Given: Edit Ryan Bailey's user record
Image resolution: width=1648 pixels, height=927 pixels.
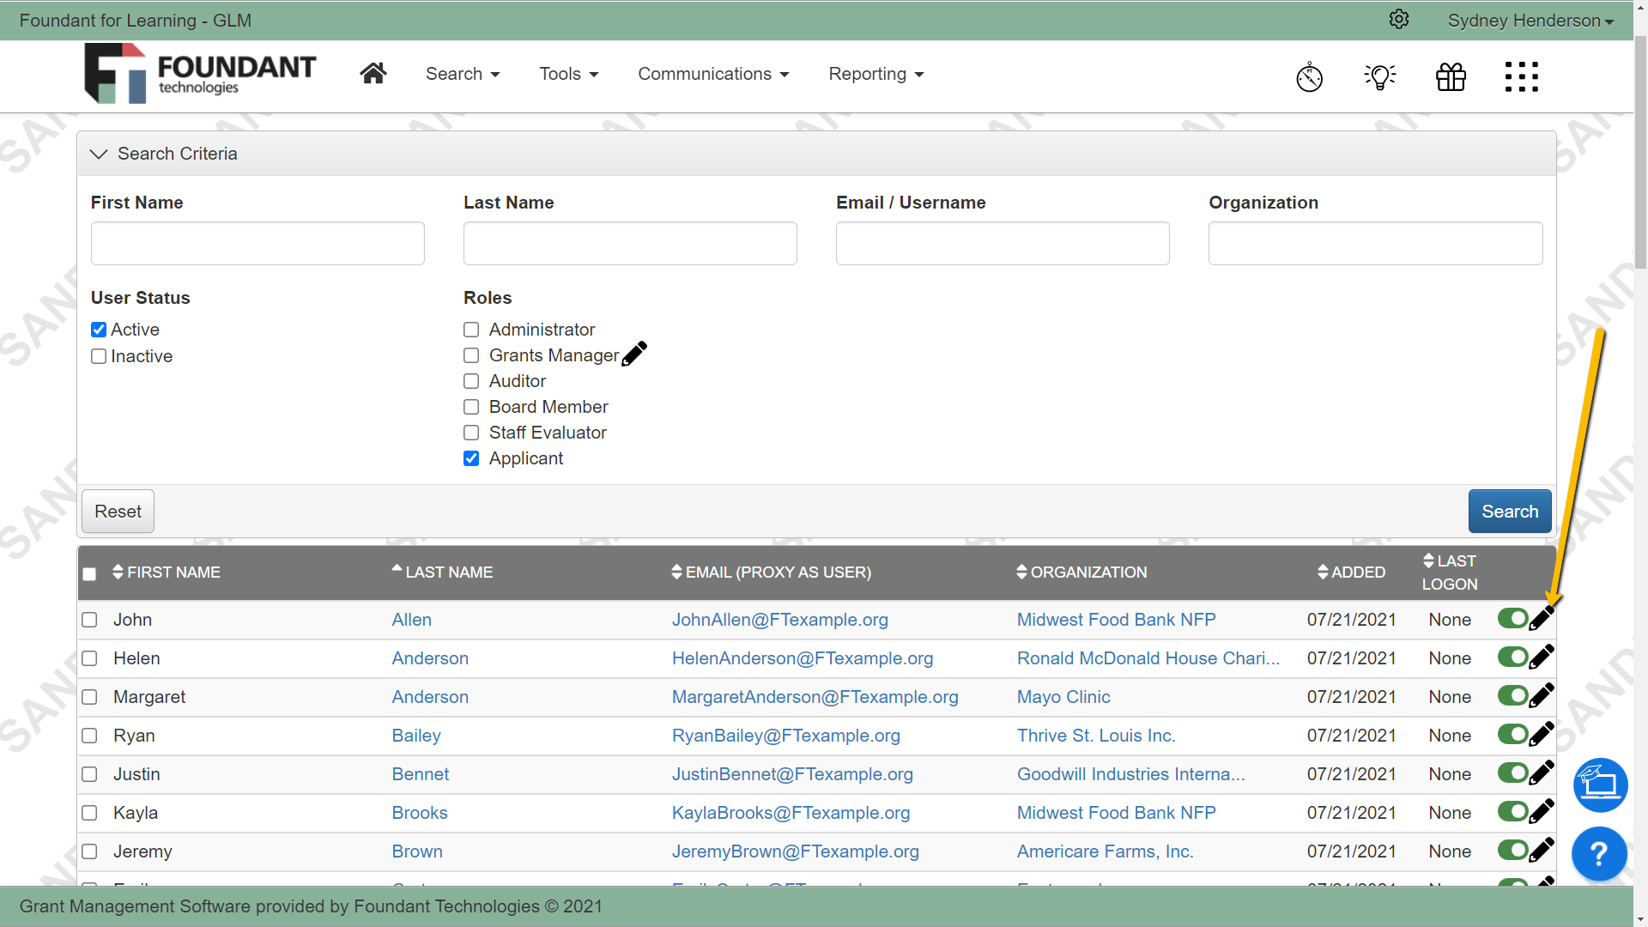Looking at the screenshot, I should coord(1542,734).
